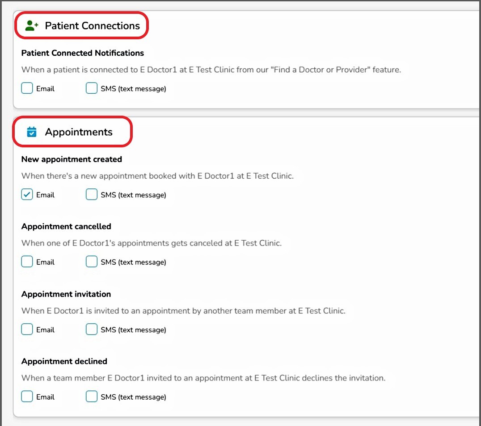
Task: Click the Patient Connections section heading
Action: click(92, 26)
